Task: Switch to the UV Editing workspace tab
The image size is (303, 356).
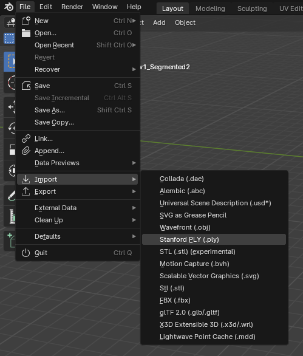Action: tap(291, 9)
